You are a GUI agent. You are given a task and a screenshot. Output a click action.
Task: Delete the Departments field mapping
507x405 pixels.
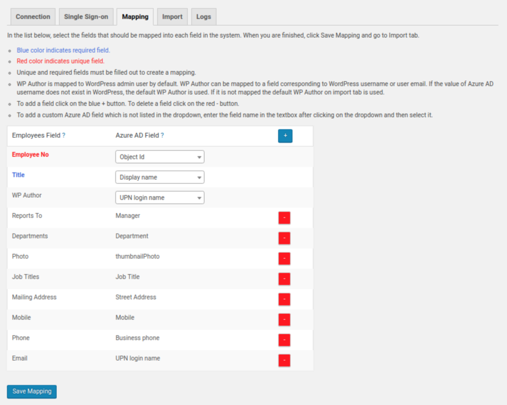coord(284,238)
